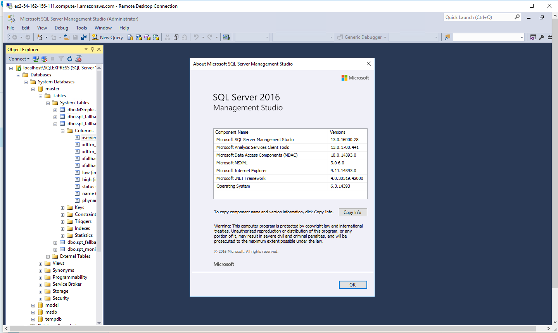Screen dimensions: 558x333
Task: Click the Database Engine Query icon
Action: click(x=130, y=38)
